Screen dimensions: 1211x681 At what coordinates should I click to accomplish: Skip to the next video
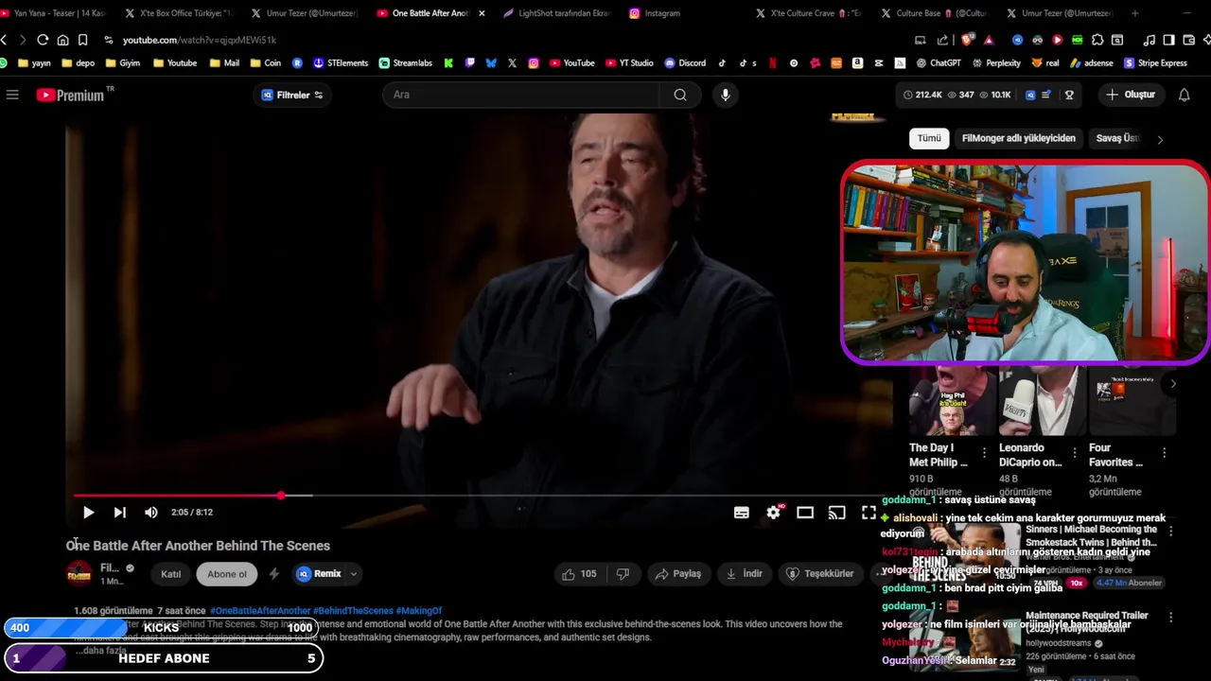pos(120,513)
